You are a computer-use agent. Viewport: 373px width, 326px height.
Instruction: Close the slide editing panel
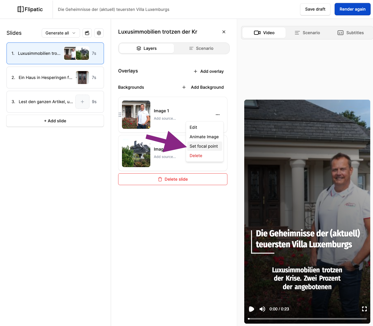(x=224, y=32)
